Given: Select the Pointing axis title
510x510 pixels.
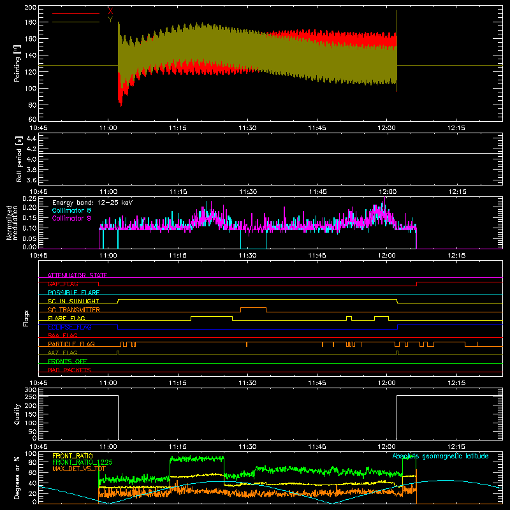Looking at the screenshot, I should coord(17,63).
